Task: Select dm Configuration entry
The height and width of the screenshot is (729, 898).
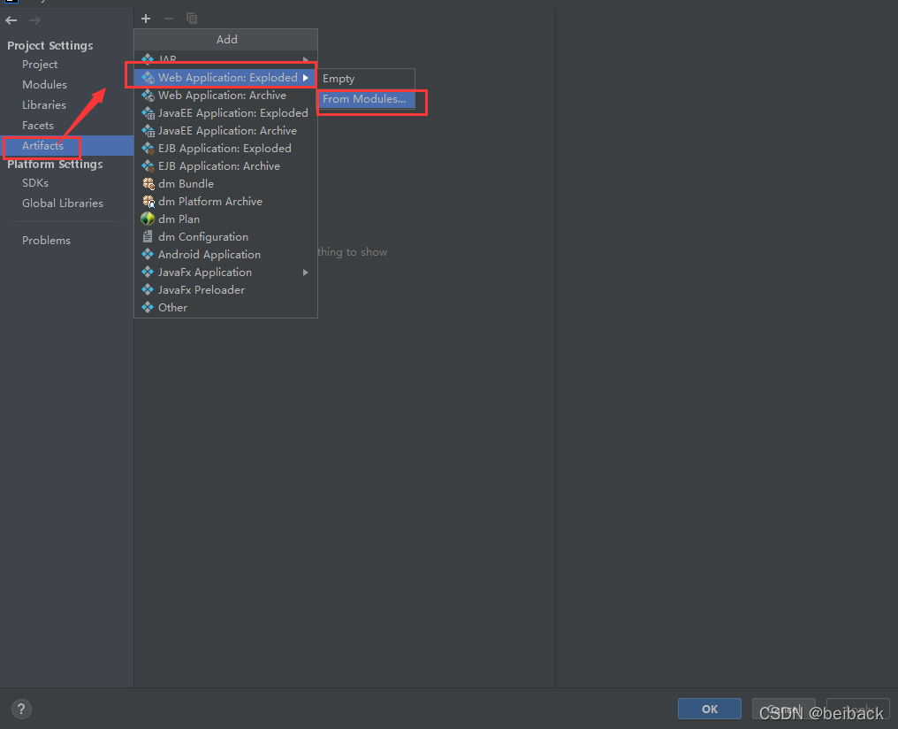Action: pos(225,237)
